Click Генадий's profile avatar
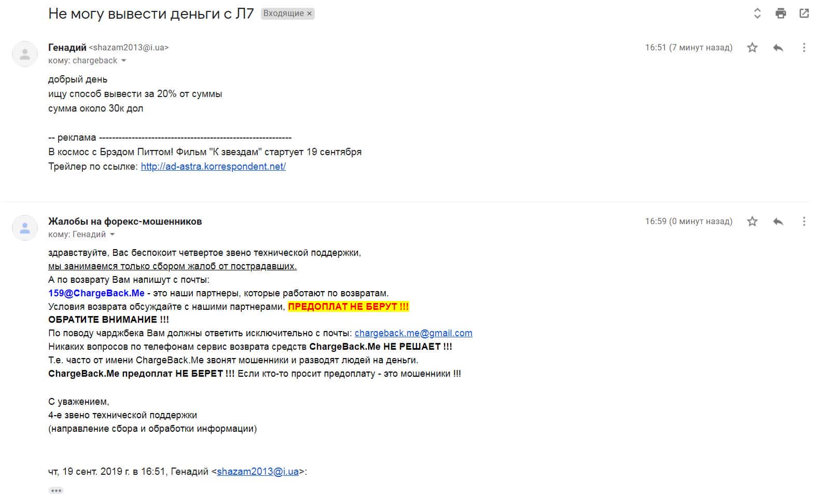 (25, 54)
